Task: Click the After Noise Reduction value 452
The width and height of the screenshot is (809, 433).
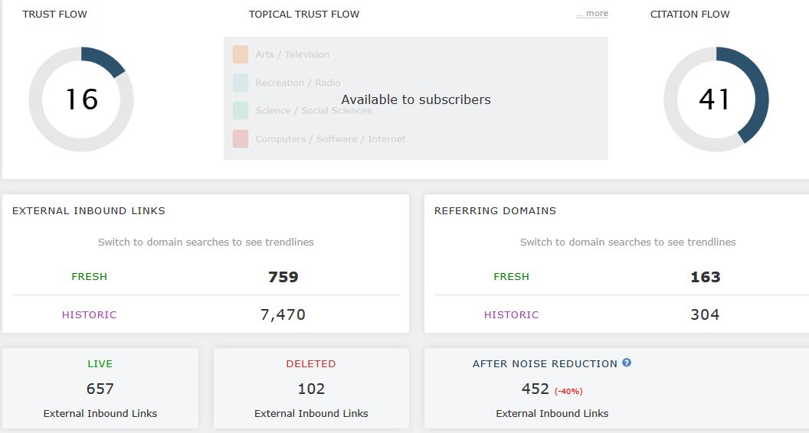Action: pyautogui.click(x=535, y=389)
